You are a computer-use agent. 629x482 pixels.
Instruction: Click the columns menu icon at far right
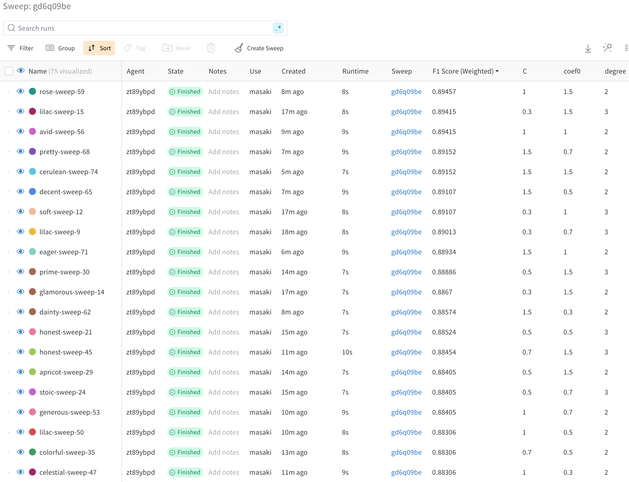pos(626,48)
